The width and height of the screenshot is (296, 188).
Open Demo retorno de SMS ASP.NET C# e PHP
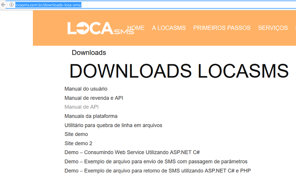pos(158,171)
